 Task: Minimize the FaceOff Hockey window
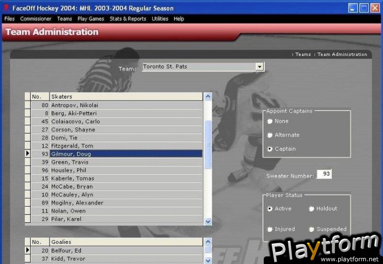[353, 8]
